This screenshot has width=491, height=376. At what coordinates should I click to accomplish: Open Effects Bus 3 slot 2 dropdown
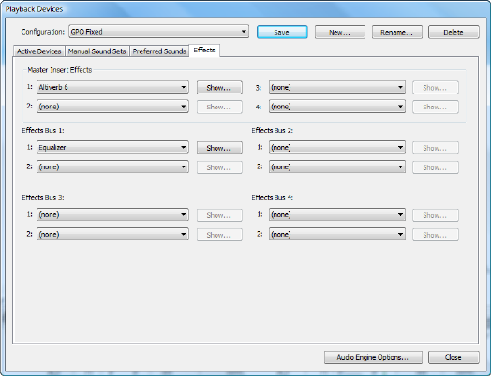pyautogui.click(x=112, y=234)
